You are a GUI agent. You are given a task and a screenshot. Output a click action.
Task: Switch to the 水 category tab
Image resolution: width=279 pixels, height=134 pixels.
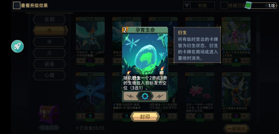coord(49,42)
